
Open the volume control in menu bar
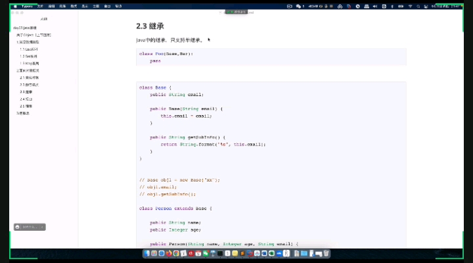coord(375,7)
